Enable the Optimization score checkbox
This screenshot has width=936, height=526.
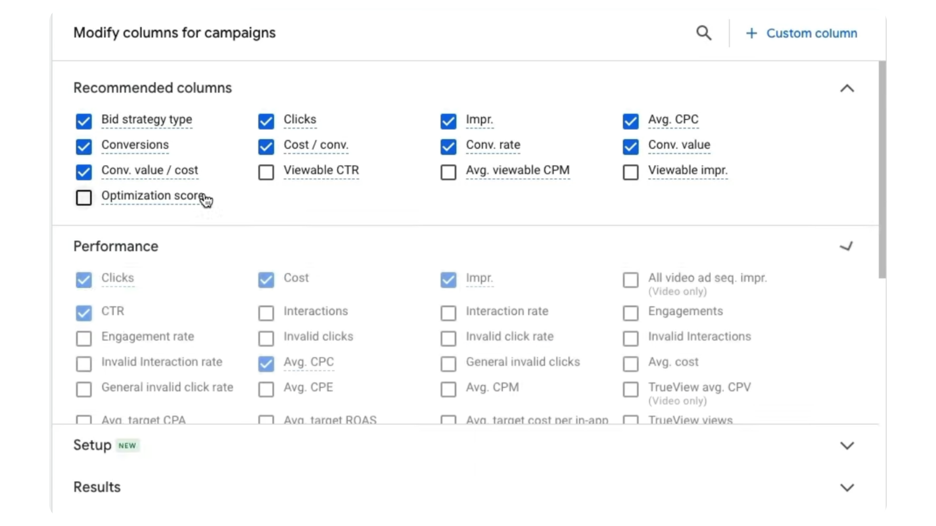pyautogui.click(x=84, y=197)
